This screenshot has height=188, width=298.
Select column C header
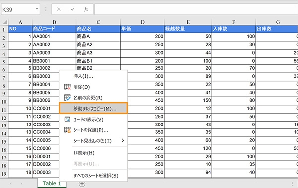[x=98, y=22]
